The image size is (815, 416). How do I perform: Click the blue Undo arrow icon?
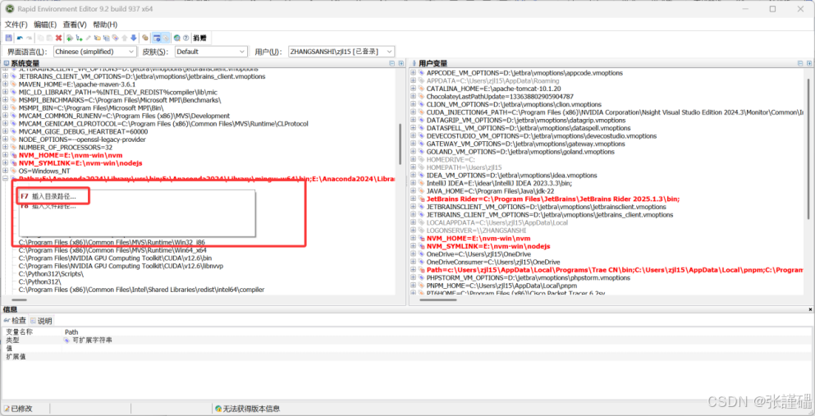tap(20, 38)
